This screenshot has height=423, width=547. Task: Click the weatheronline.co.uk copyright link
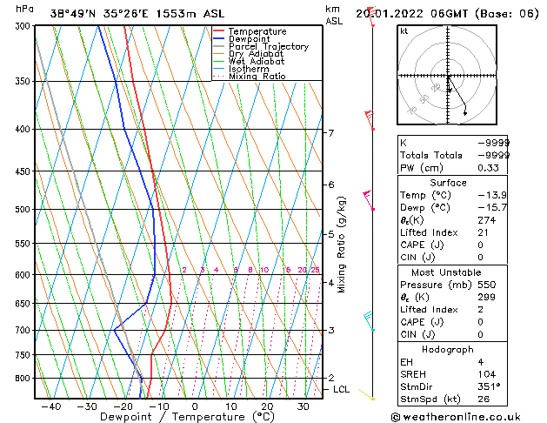tap(465, 415)
